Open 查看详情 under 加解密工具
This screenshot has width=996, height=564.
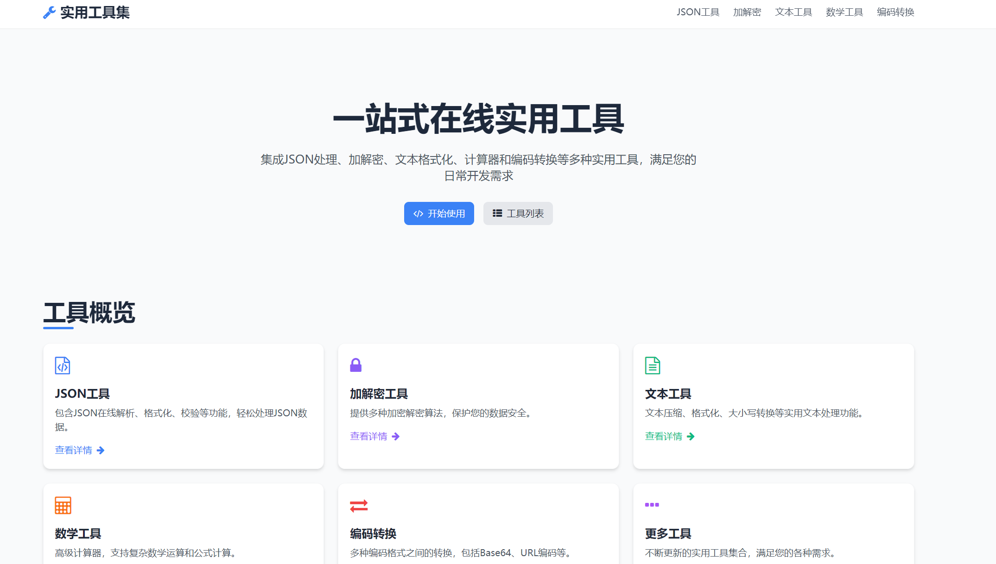(369, 436)
